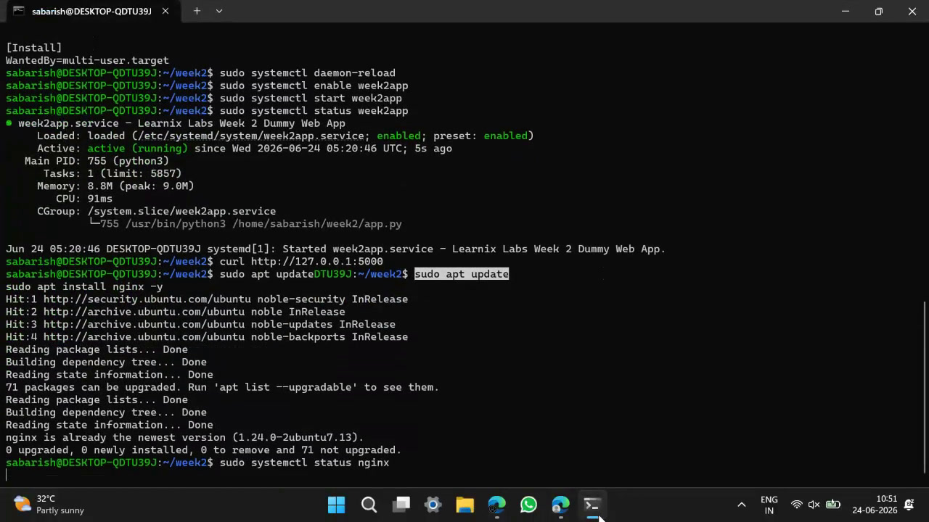Click the '[Install]' section header text

pos(33,48)
